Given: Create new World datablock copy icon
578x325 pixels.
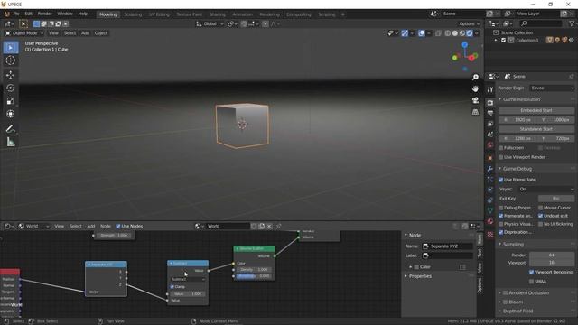Looking at the screenshot, I should point(262,227).
